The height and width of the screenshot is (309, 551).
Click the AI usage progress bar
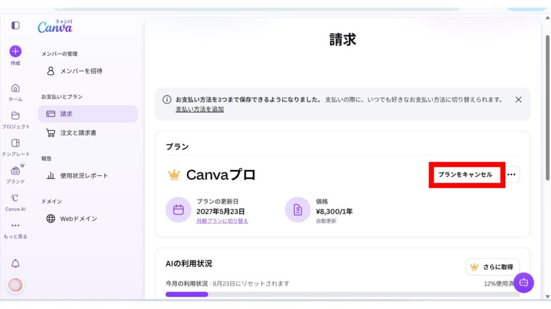(342, 295)
